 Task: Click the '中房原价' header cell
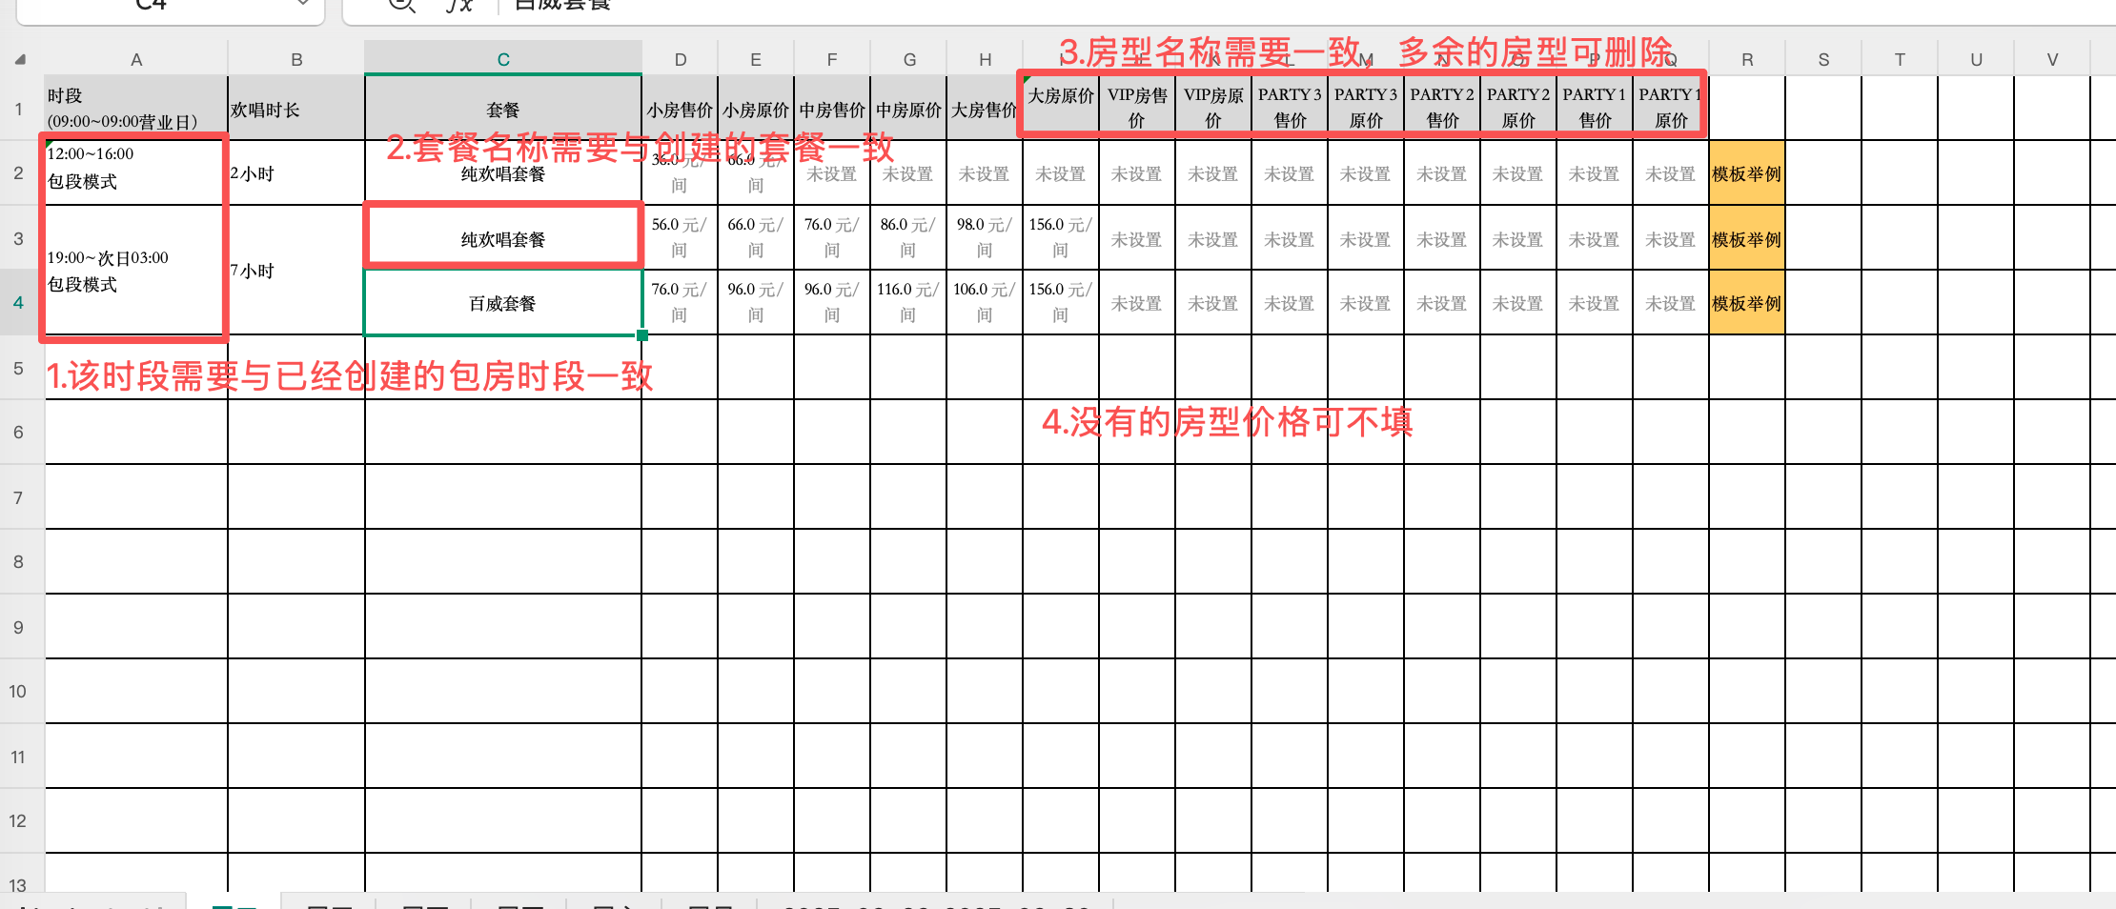point(908,109)
